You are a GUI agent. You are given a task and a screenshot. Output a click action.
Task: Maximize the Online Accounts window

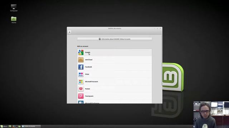click(157, 28)
